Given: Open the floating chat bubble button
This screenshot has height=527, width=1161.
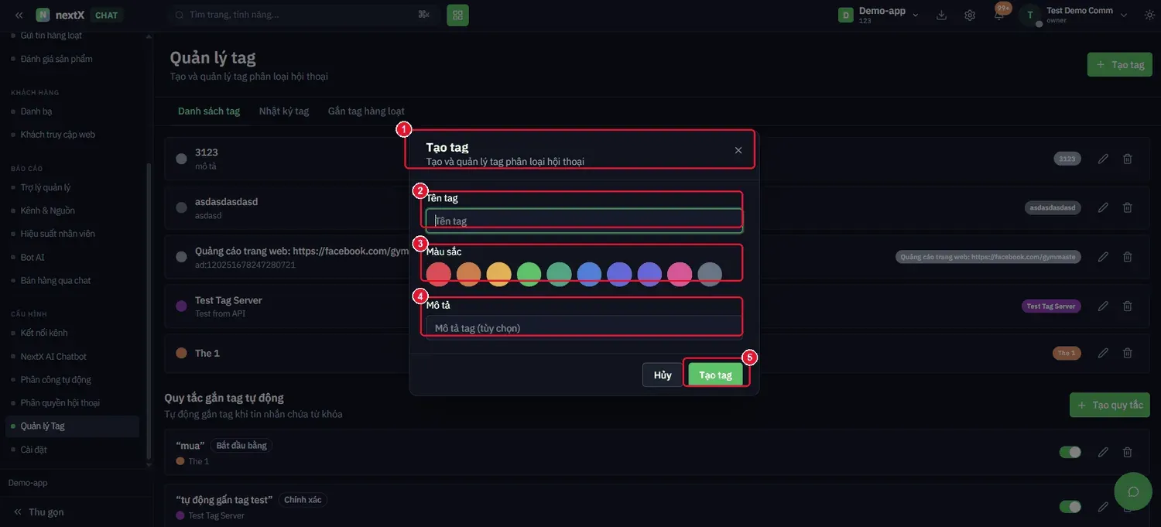Looking at the screenshot, I should coord(1133,491).
